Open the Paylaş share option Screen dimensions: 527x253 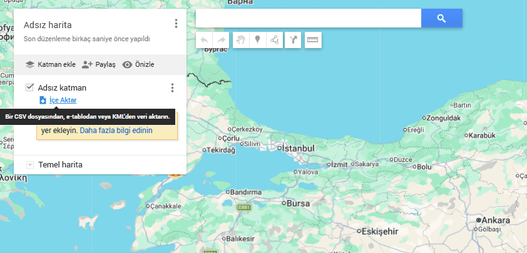coord(99,64)
